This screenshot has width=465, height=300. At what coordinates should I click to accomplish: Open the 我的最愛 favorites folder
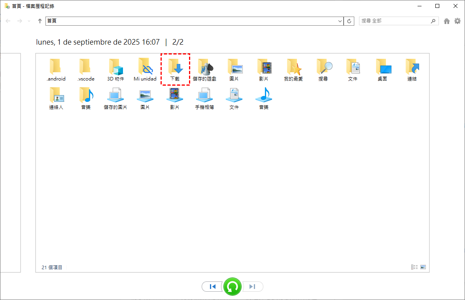[293, 69]
